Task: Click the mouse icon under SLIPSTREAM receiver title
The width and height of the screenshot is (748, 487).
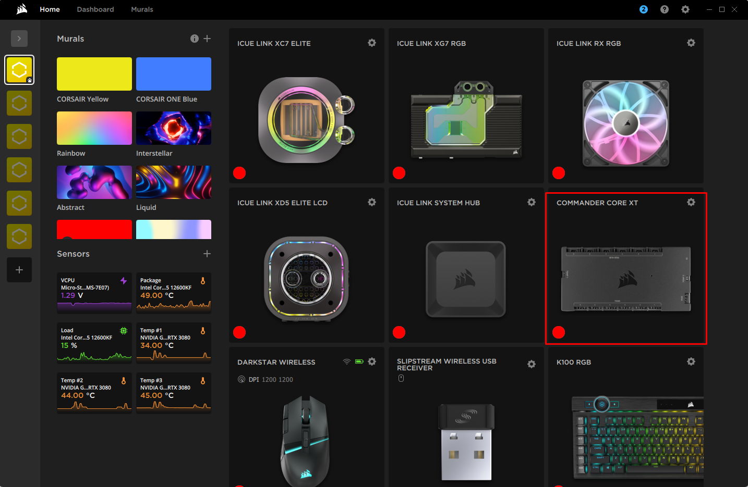Action: pos(401,379)
